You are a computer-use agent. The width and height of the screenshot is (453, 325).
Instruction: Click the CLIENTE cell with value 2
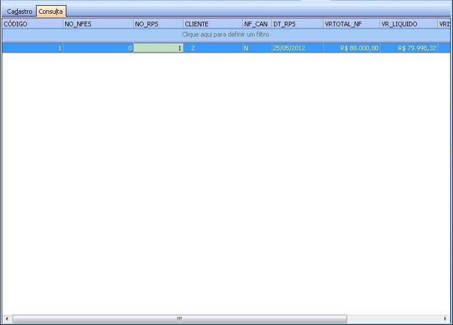pyautogui.click(x=213, y=49)
